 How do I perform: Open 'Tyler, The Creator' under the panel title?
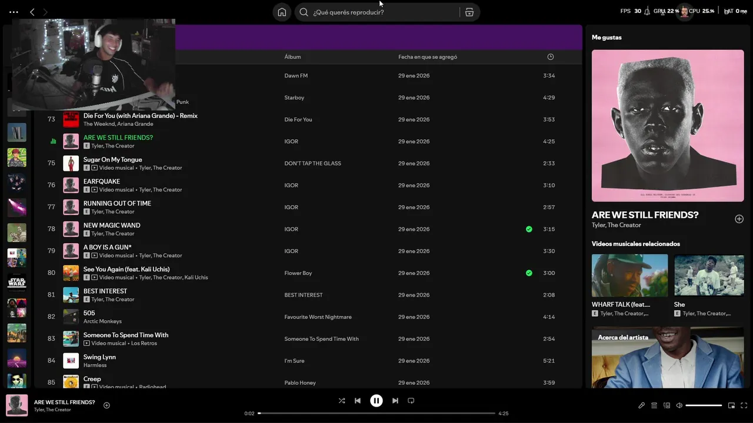point(616,225)
